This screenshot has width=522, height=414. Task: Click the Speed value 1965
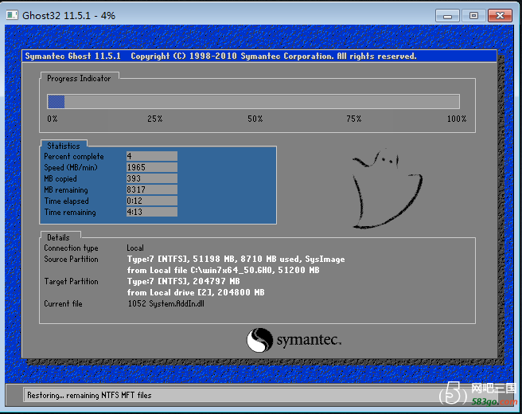click(x=152, y=167)
